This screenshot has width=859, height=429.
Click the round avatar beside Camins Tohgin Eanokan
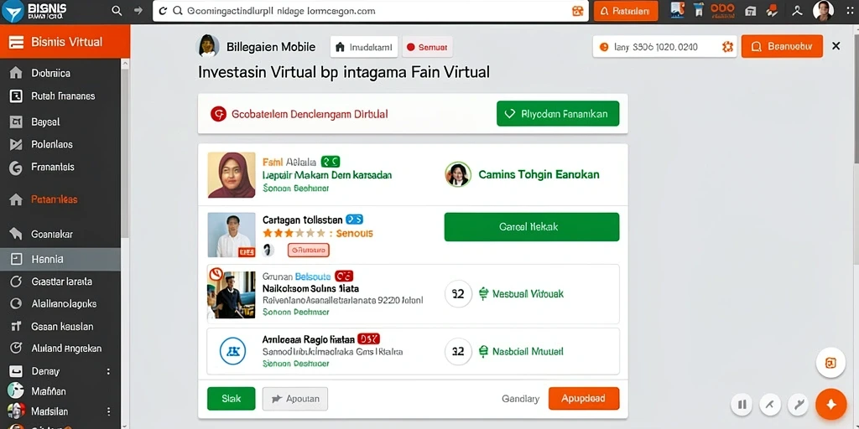coord(458,174)
